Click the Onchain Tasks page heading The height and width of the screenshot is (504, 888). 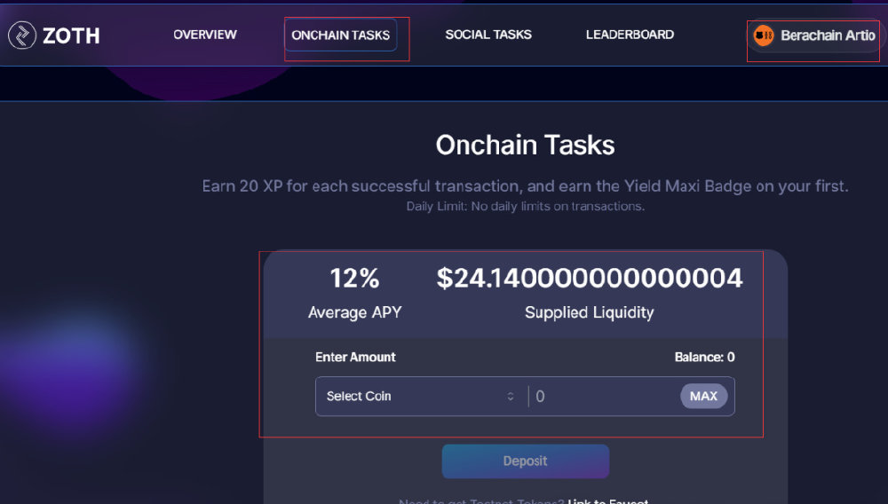(525, 146)
